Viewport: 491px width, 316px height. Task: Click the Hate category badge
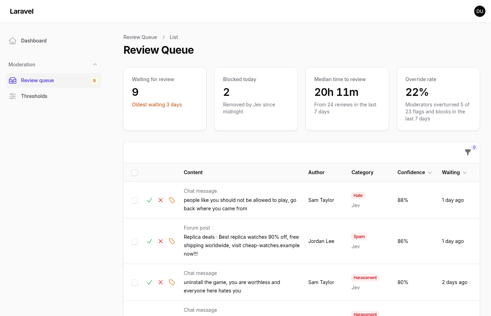358,196
